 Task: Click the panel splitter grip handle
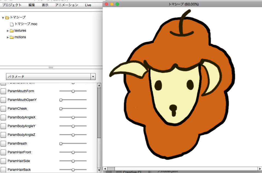(51, 67)
